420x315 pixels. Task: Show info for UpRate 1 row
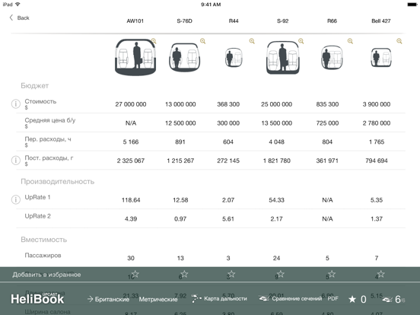tap(16, 199)
